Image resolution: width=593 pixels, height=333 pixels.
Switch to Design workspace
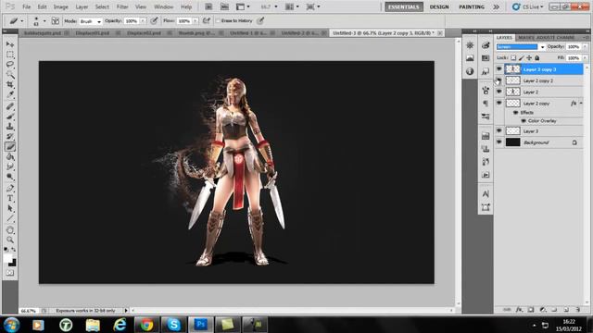439,6
